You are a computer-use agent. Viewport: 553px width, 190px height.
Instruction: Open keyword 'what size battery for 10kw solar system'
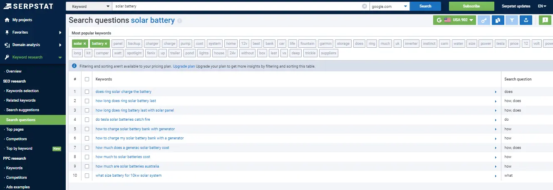pyautogui.click(x=129, y=175)
